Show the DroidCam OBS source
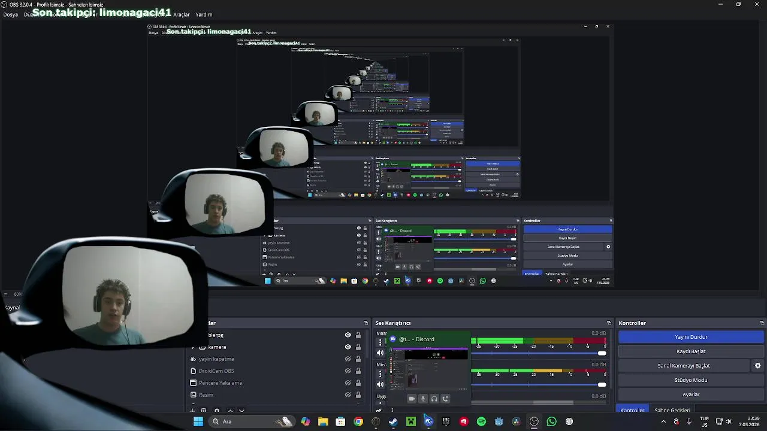767x431 pixels. point(348,371)
